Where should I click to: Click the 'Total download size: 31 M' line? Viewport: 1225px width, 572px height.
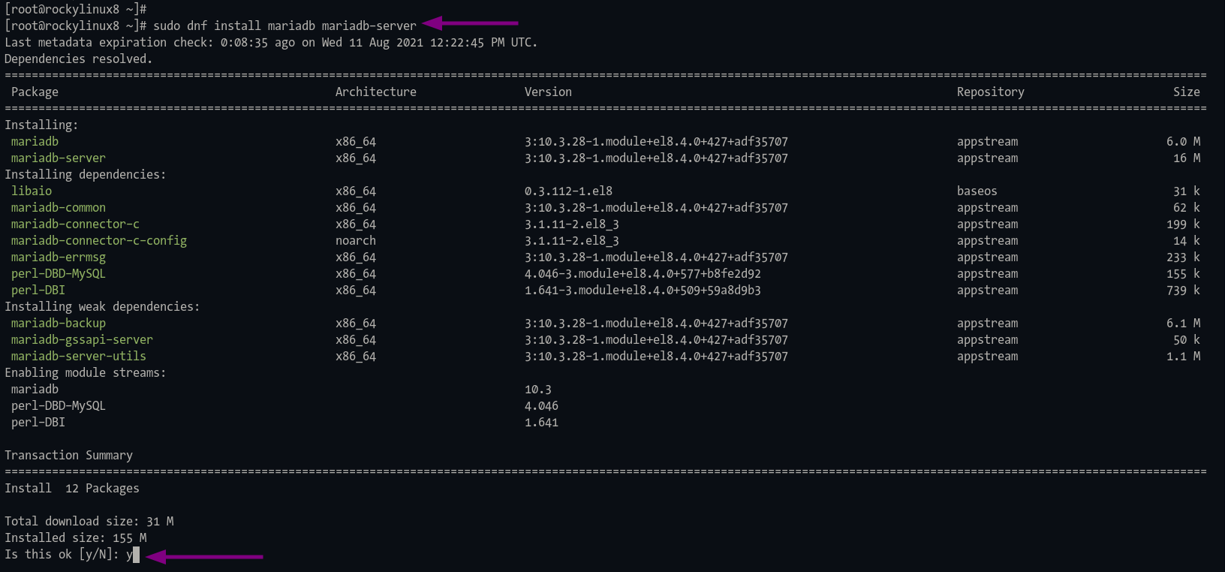coord(89,521)
